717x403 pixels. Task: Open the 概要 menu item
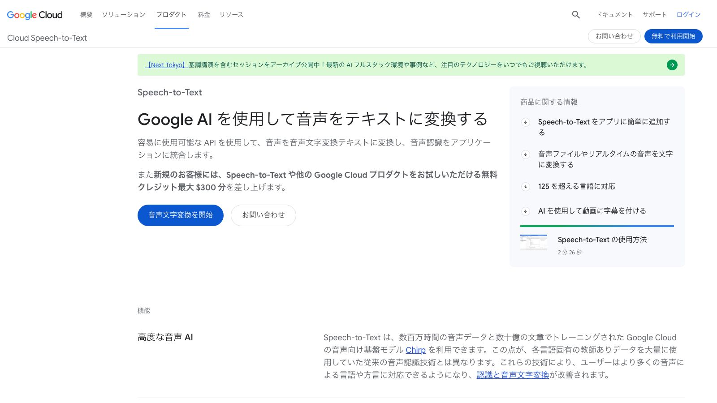[86, 15]
